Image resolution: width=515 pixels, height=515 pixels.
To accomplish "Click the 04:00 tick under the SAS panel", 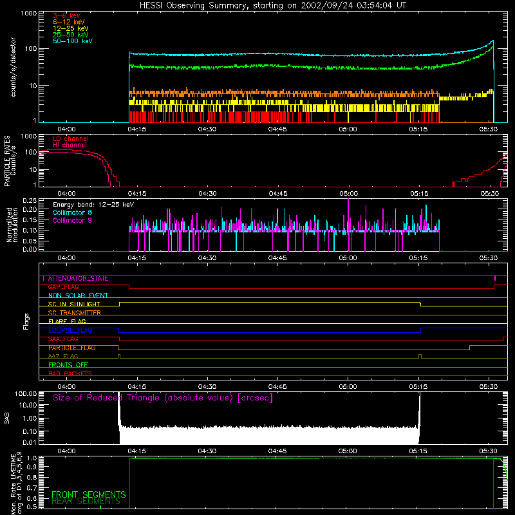I will (67, 451).
